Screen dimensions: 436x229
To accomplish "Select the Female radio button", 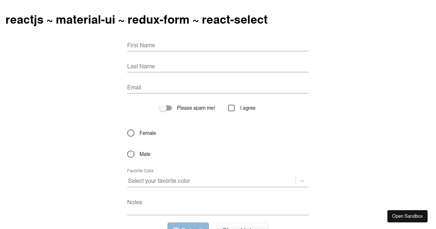I will click(x=131, y=133).
